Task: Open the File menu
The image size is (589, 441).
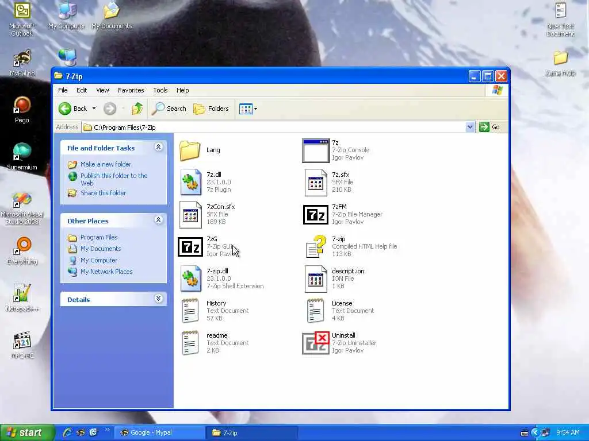Action: [63, 90]
